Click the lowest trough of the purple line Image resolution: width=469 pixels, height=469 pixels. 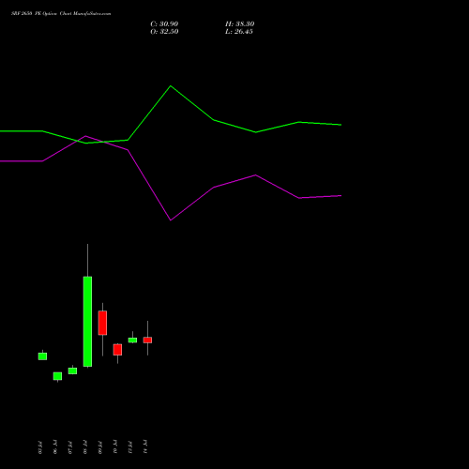click(x=171, y=220)
